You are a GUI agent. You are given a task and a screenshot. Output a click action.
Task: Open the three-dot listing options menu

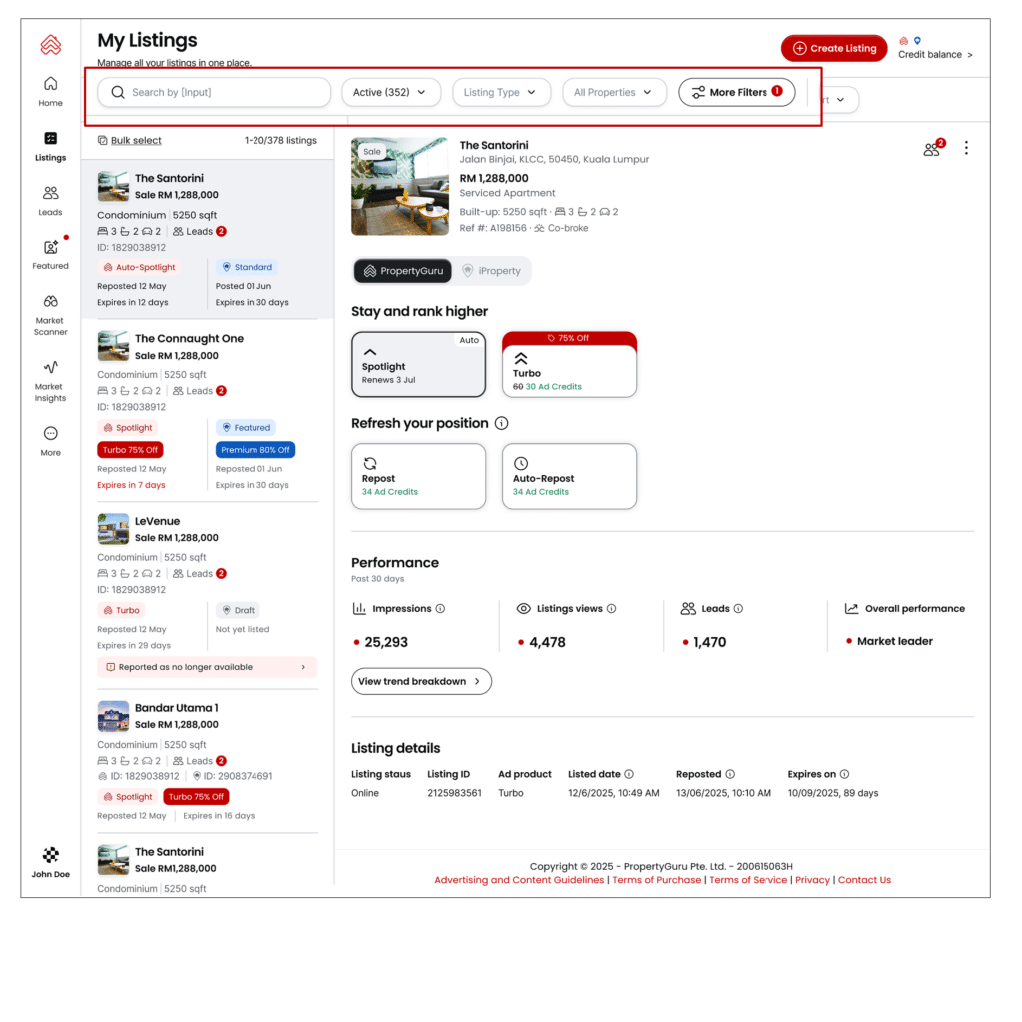coord(966,148)
